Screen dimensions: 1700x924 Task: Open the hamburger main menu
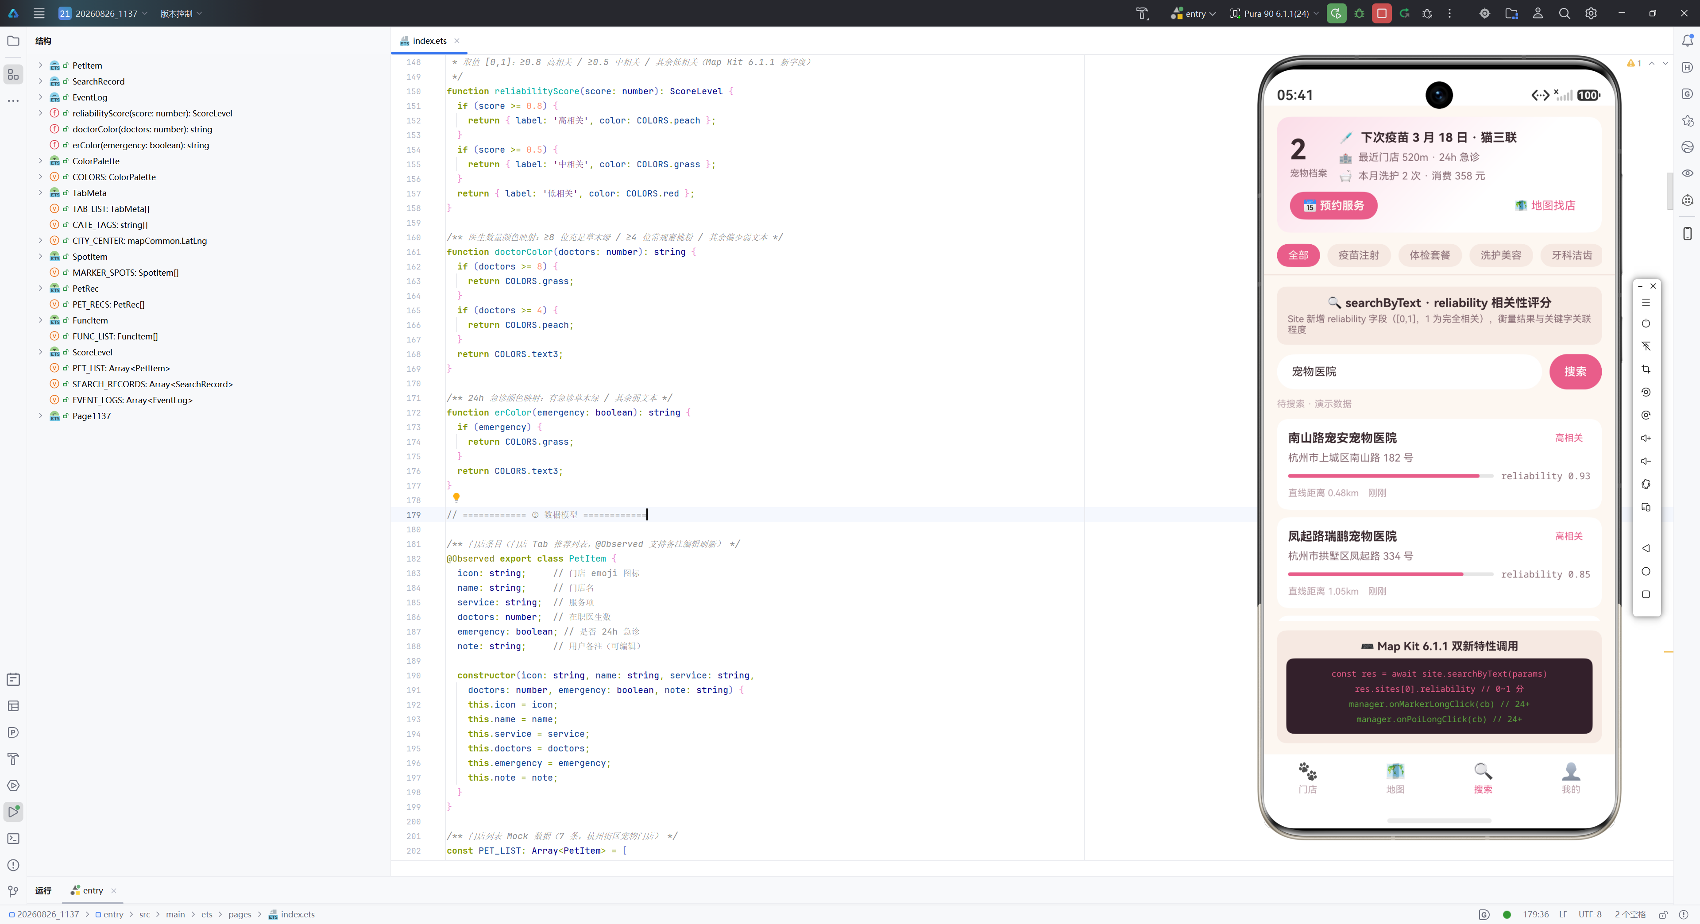coord(39,13)
